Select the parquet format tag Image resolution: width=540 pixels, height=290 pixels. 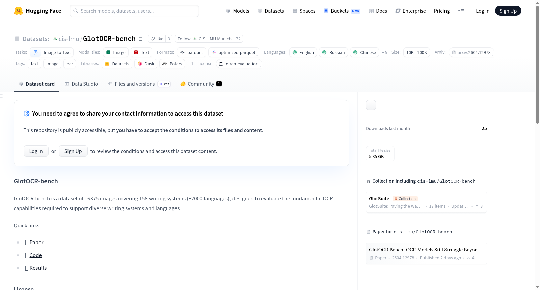(x=191, y=52)
